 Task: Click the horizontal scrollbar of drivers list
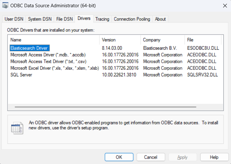[105, 107]
